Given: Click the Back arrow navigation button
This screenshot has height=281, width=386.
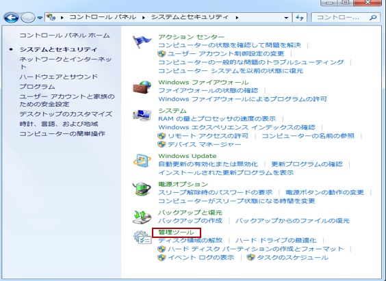Looking at the screenshot, I should 11,18.
